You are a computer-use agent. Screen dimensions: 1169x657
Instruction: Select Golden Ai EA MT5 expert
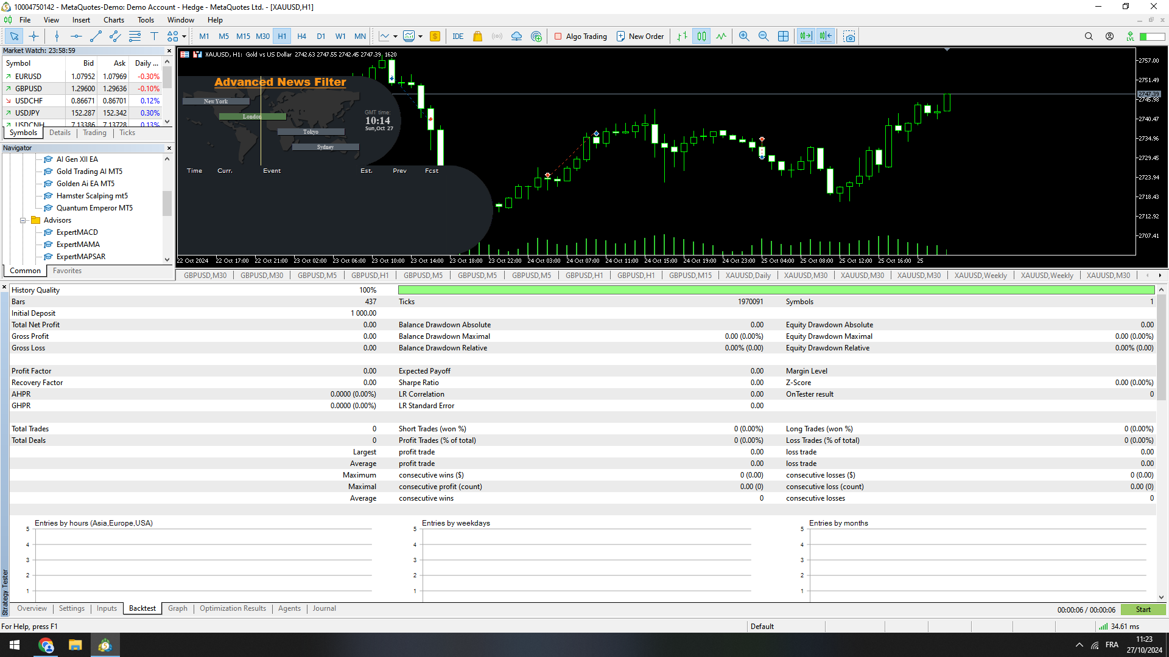[x=85, y=184]
